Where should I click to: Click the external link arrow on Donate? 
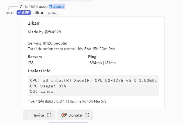(x=87, y=115)
